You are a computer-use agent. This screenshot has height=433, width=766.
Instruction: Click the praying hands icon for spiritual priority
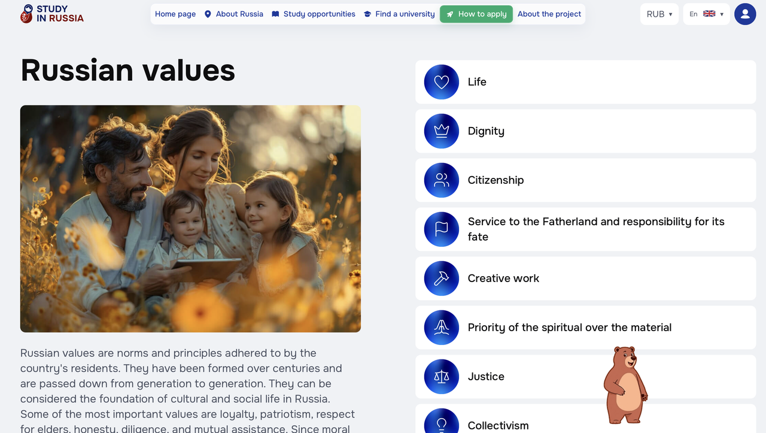click(x=442, y=328)
